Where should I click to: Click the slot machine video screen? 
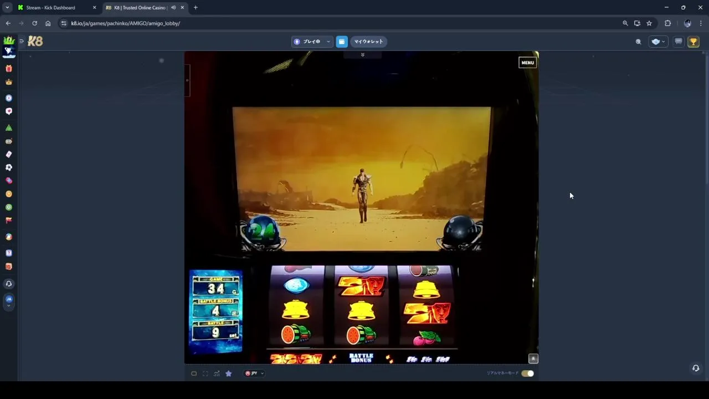[x=361, y=179]
